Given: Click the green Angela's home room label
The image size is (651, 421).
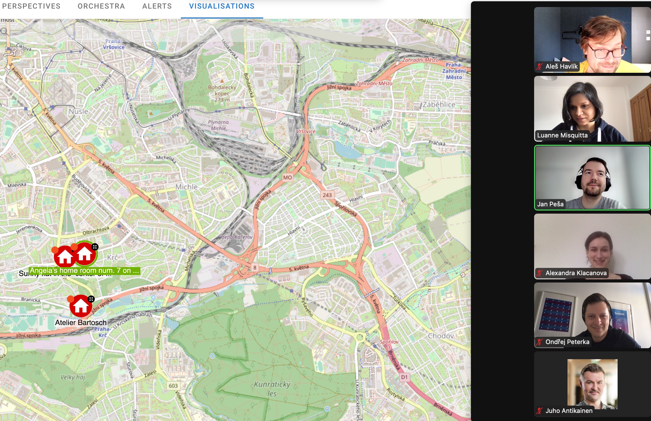Looking at the screenshot, I should pyautogui.click(x=85, y=271).
